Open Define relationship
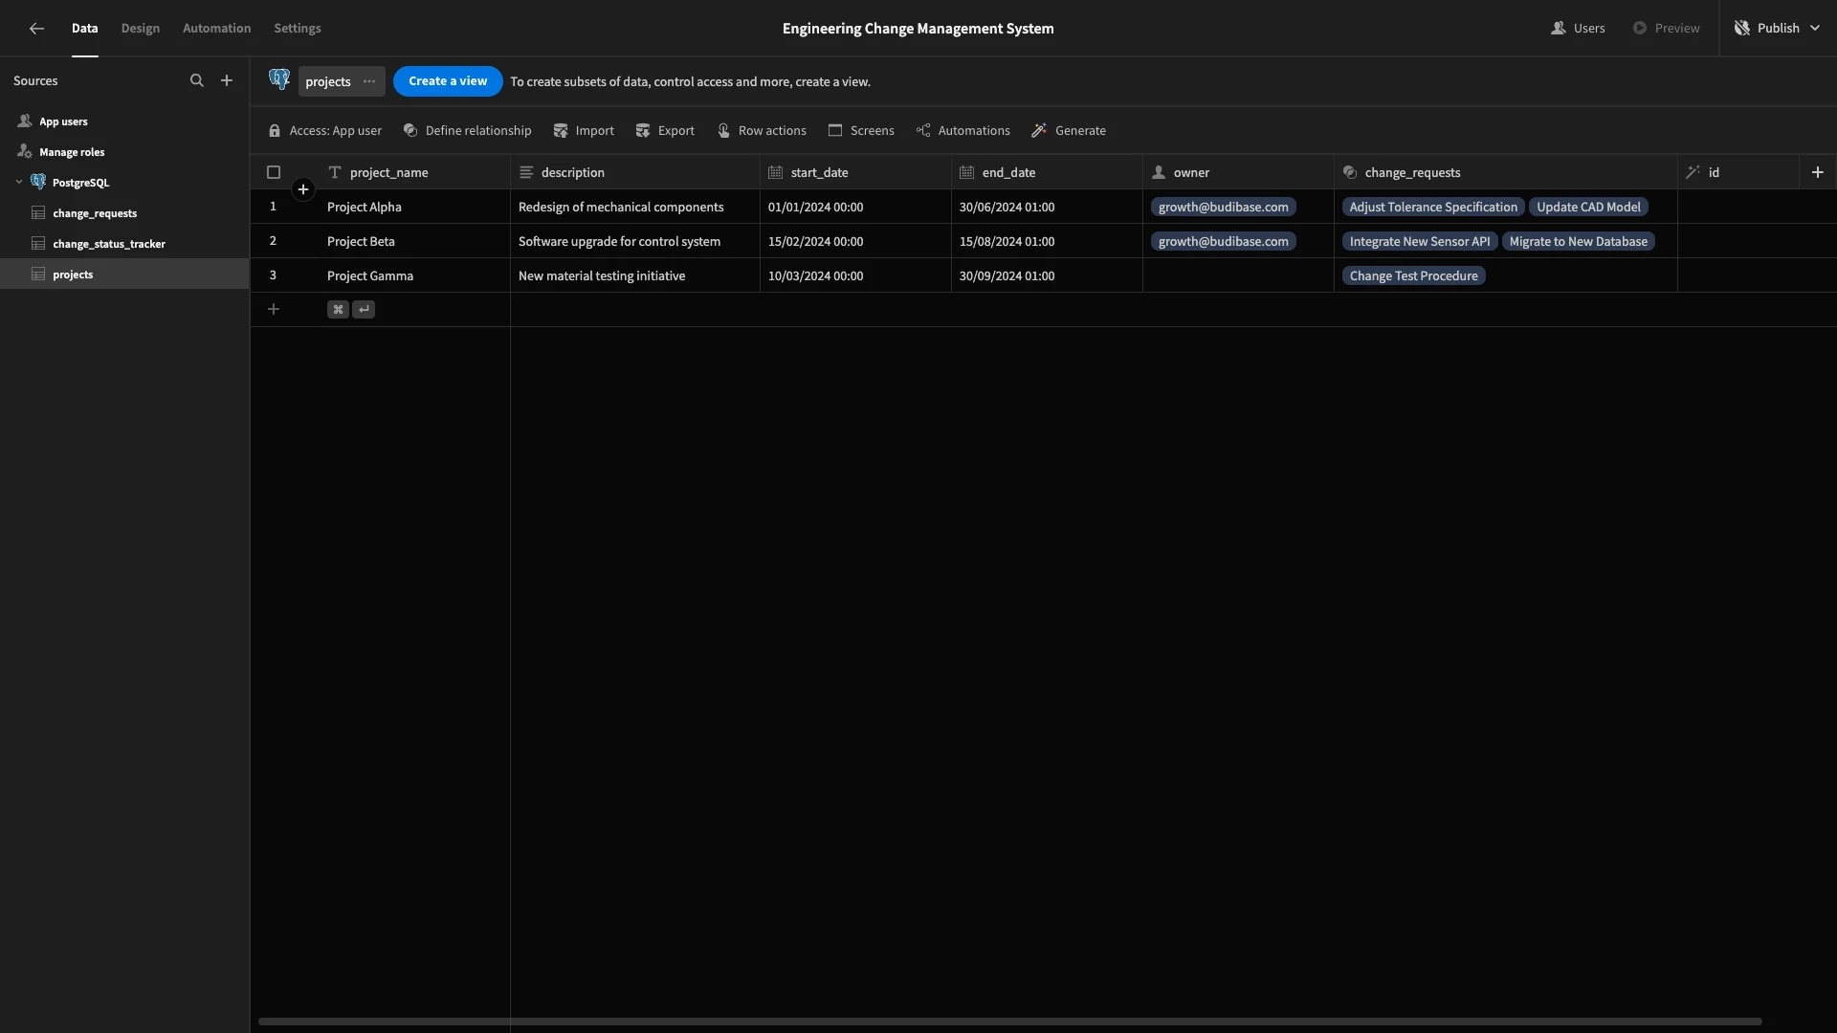The height and width of the screenshot is (1033, 1837). tap(467, 131)
